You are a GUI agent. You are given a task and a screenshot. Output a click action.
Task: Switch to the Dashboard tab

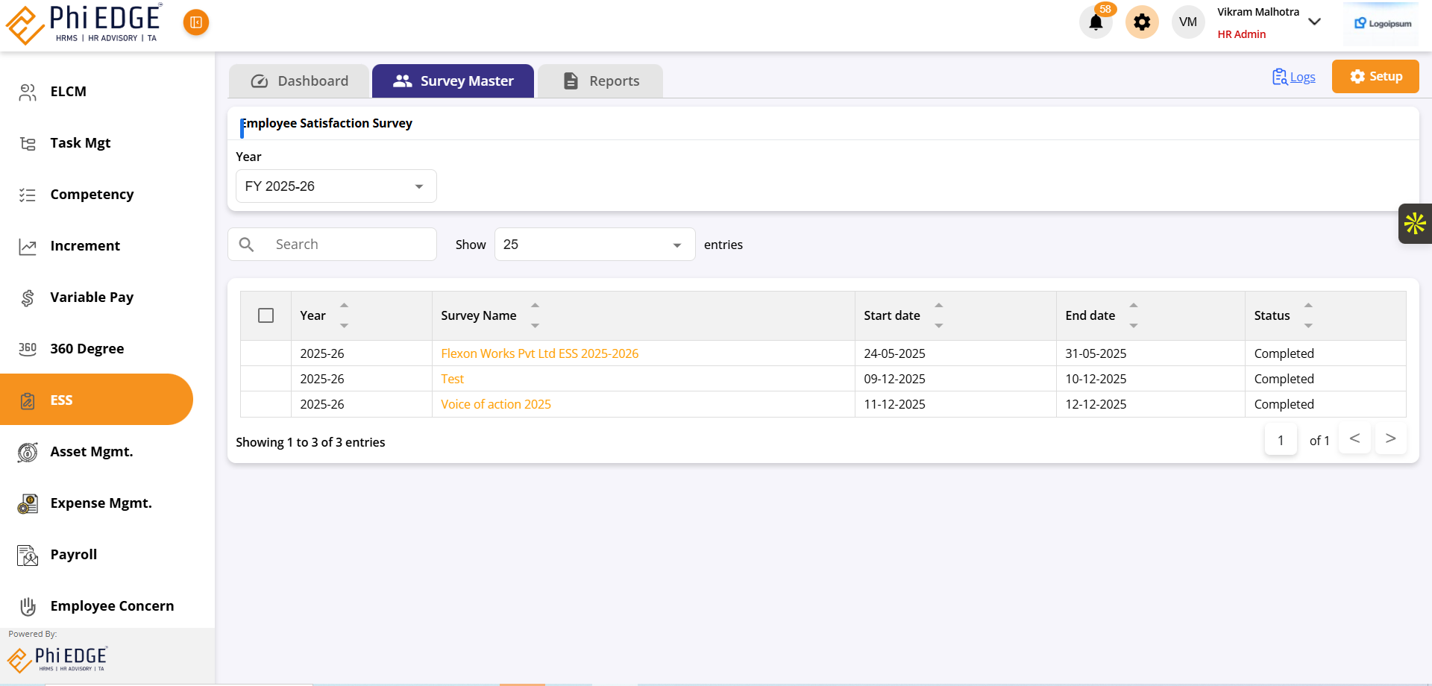[x=299, y=81]
